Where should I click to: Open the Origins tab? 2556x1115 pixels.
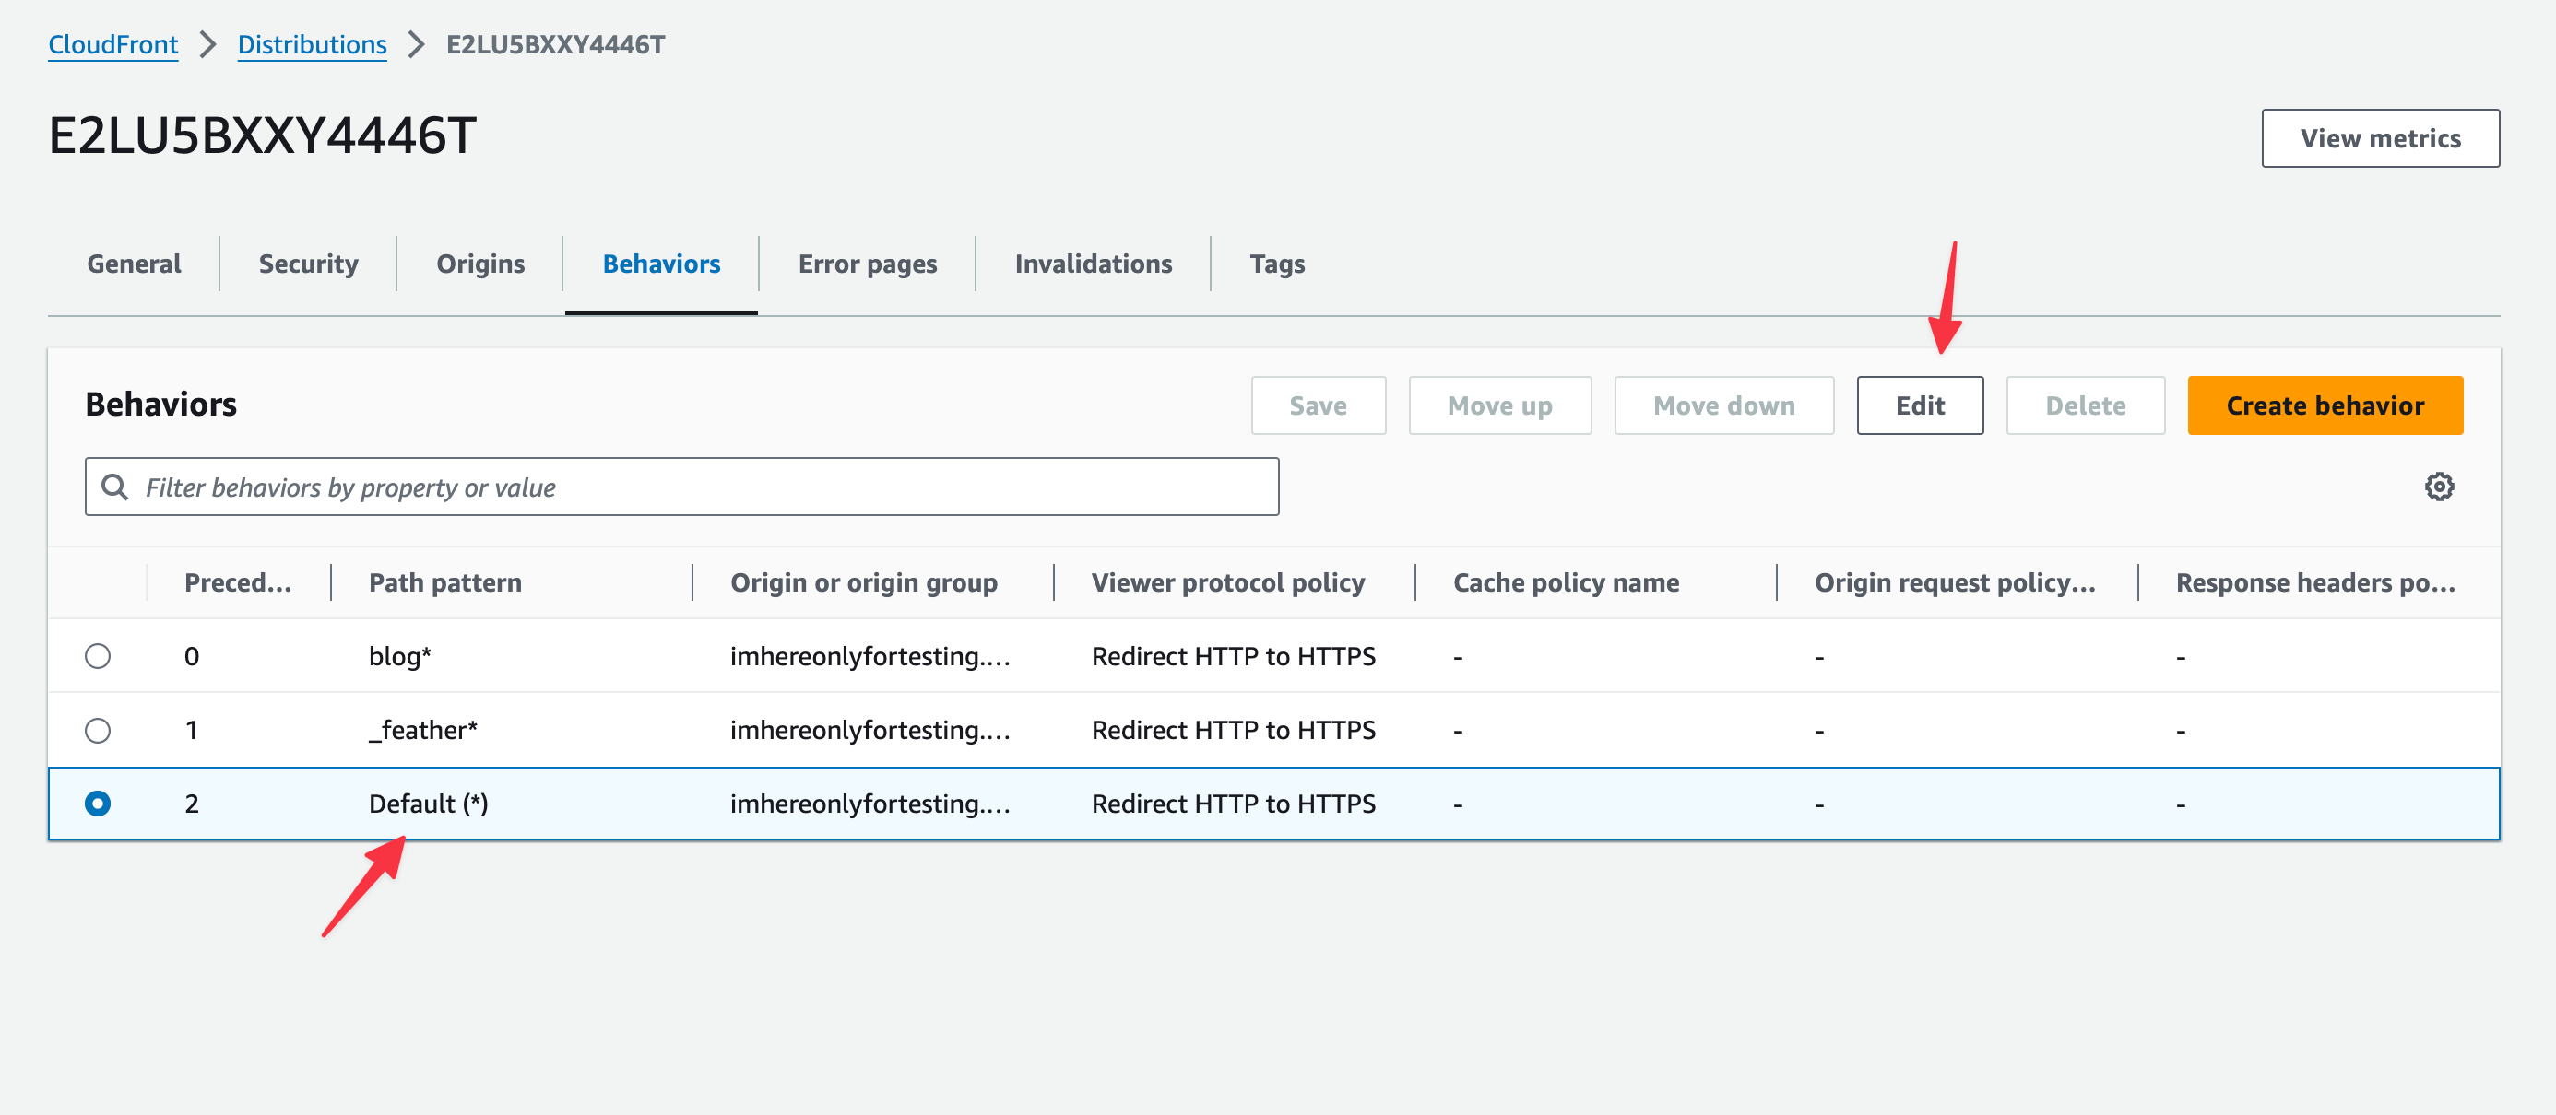(x=480, y=264)
